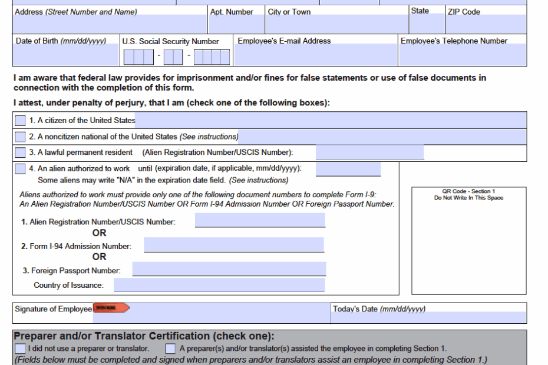Check the alien authorized to work box

pyautogui.click(x=19, y=168)
